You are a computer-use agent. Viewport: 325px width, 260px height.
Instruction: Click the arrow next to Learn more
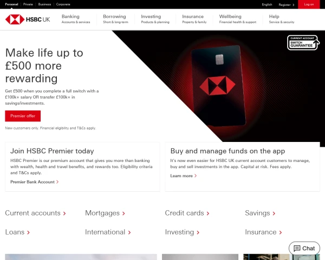click(196, 176)
